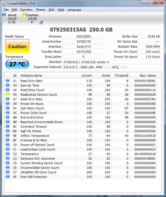The height and width of the screenshot is (197, 166).
Task: Click the Rotation Rate value 5400 RPM
Action: [x=150, y=47]
